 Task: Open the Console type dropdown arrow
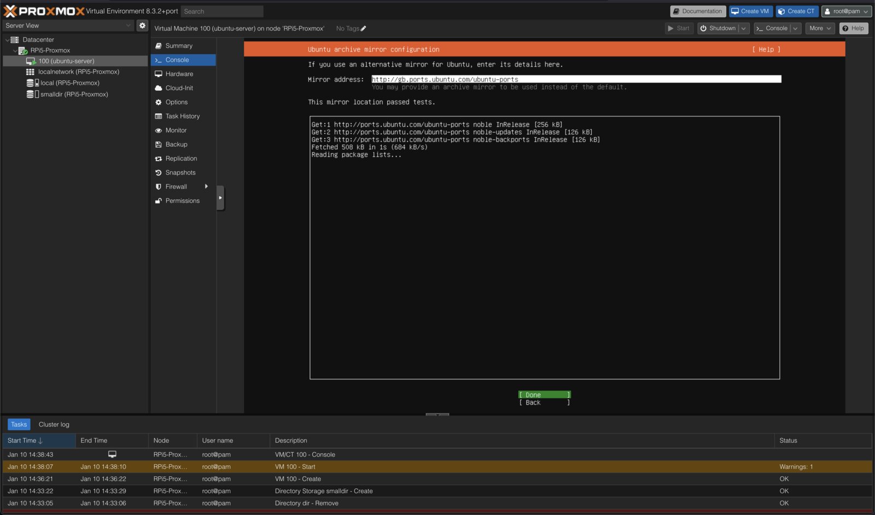[796, 28]
